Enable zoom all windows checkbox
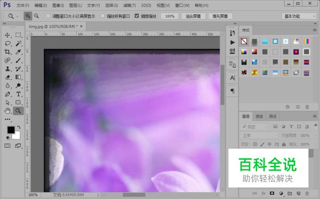 [103, 16]
